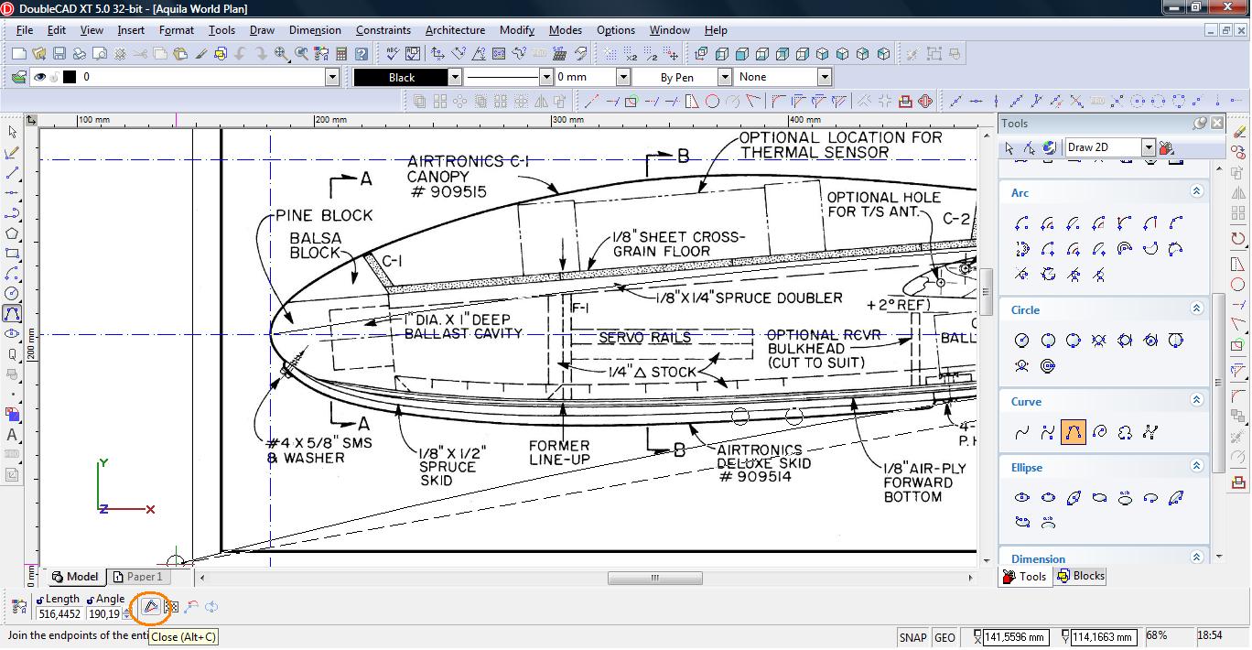Toggle SNAP mode in status bar
This screenshot has height=650, width=1252.
(x=912, y=637)
